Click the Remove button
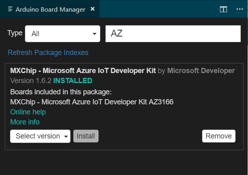This screenshot has height=175, width=248. pyautogui.click(x=219, y=136)
